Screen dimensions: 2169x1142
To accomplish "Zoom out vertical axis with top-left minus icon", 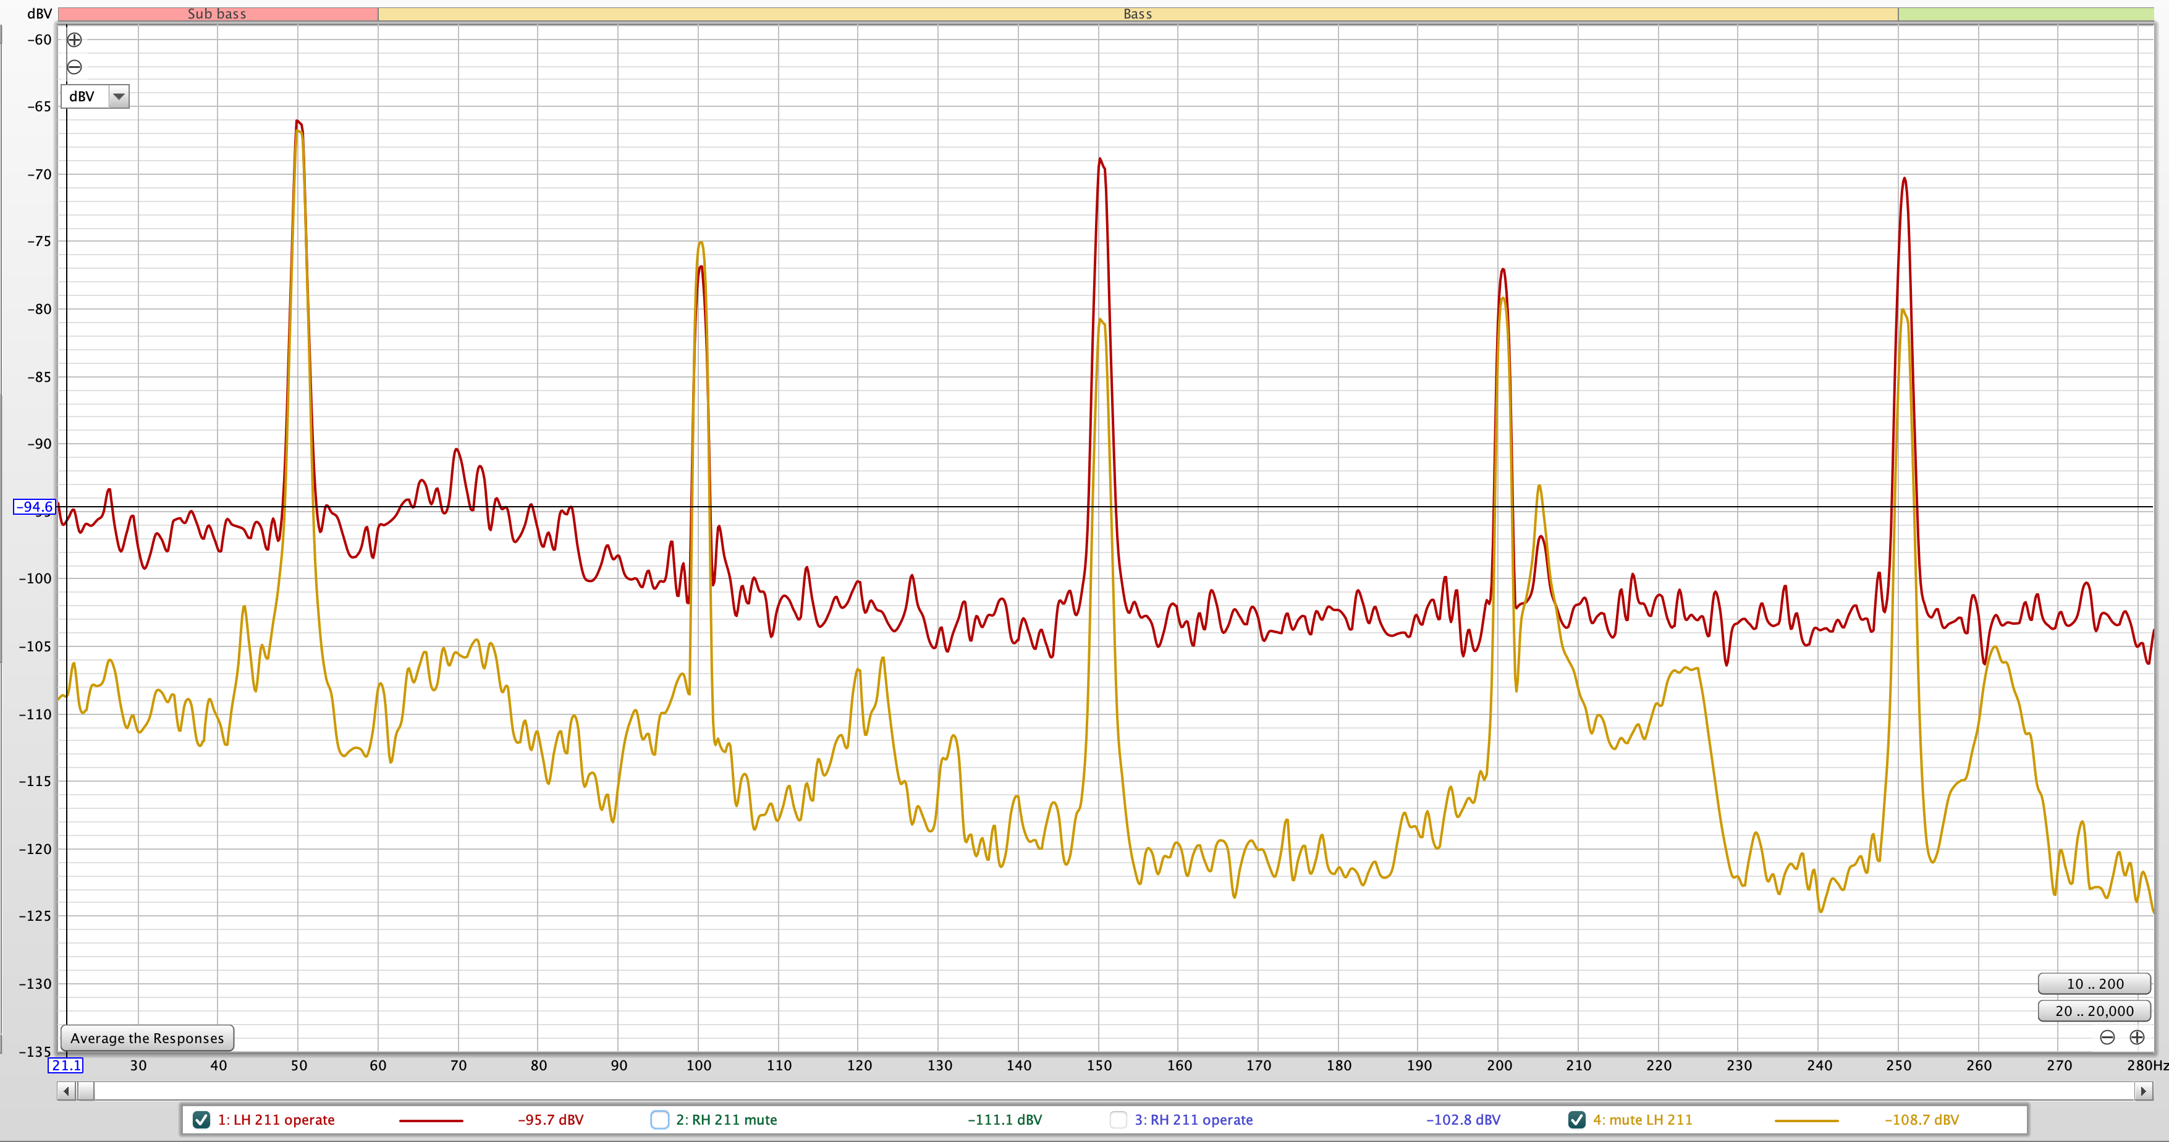I will click(74, 67).
